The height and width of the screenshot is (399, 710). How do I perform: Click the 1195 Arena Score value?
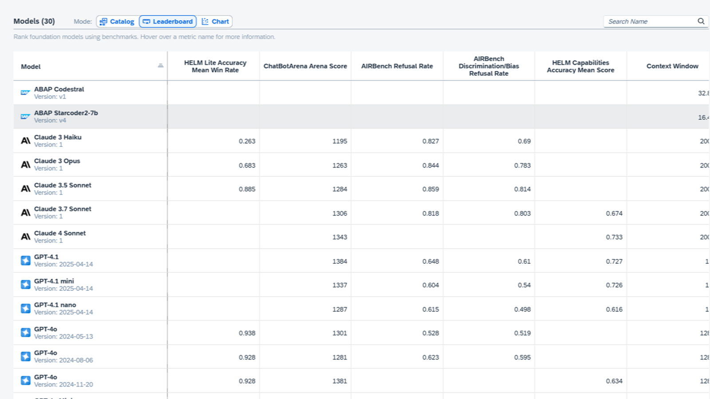pyautogui.click(x=340, y=141)
